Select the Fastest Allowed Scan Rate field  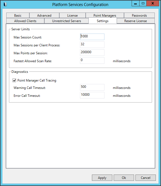92,61
